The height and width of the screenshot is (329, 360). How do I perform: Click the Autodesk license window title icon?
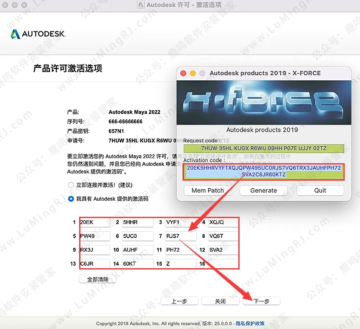(x=141, y=5)
